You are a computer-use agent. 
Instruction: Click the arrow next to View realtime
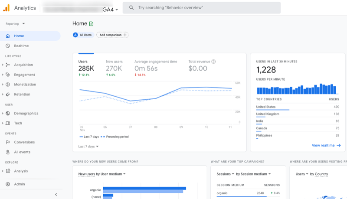(339, 145)
